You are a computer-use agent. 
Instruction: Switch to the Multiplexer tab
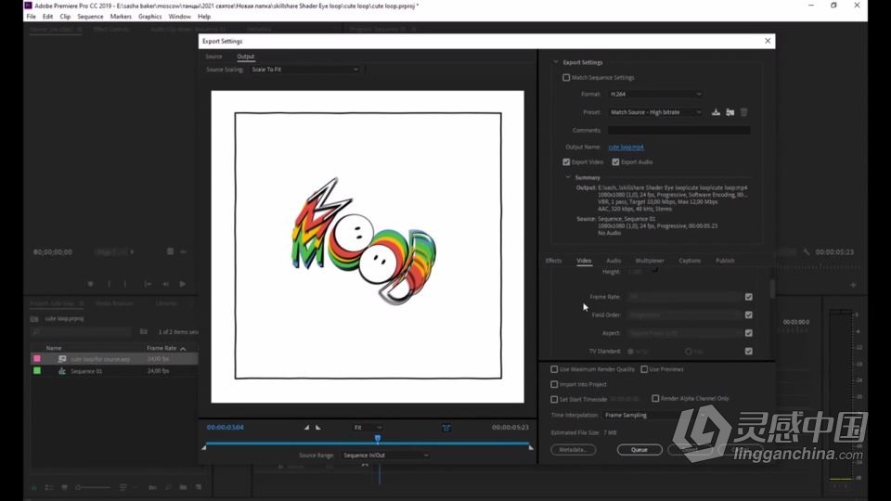click(650, 261)
